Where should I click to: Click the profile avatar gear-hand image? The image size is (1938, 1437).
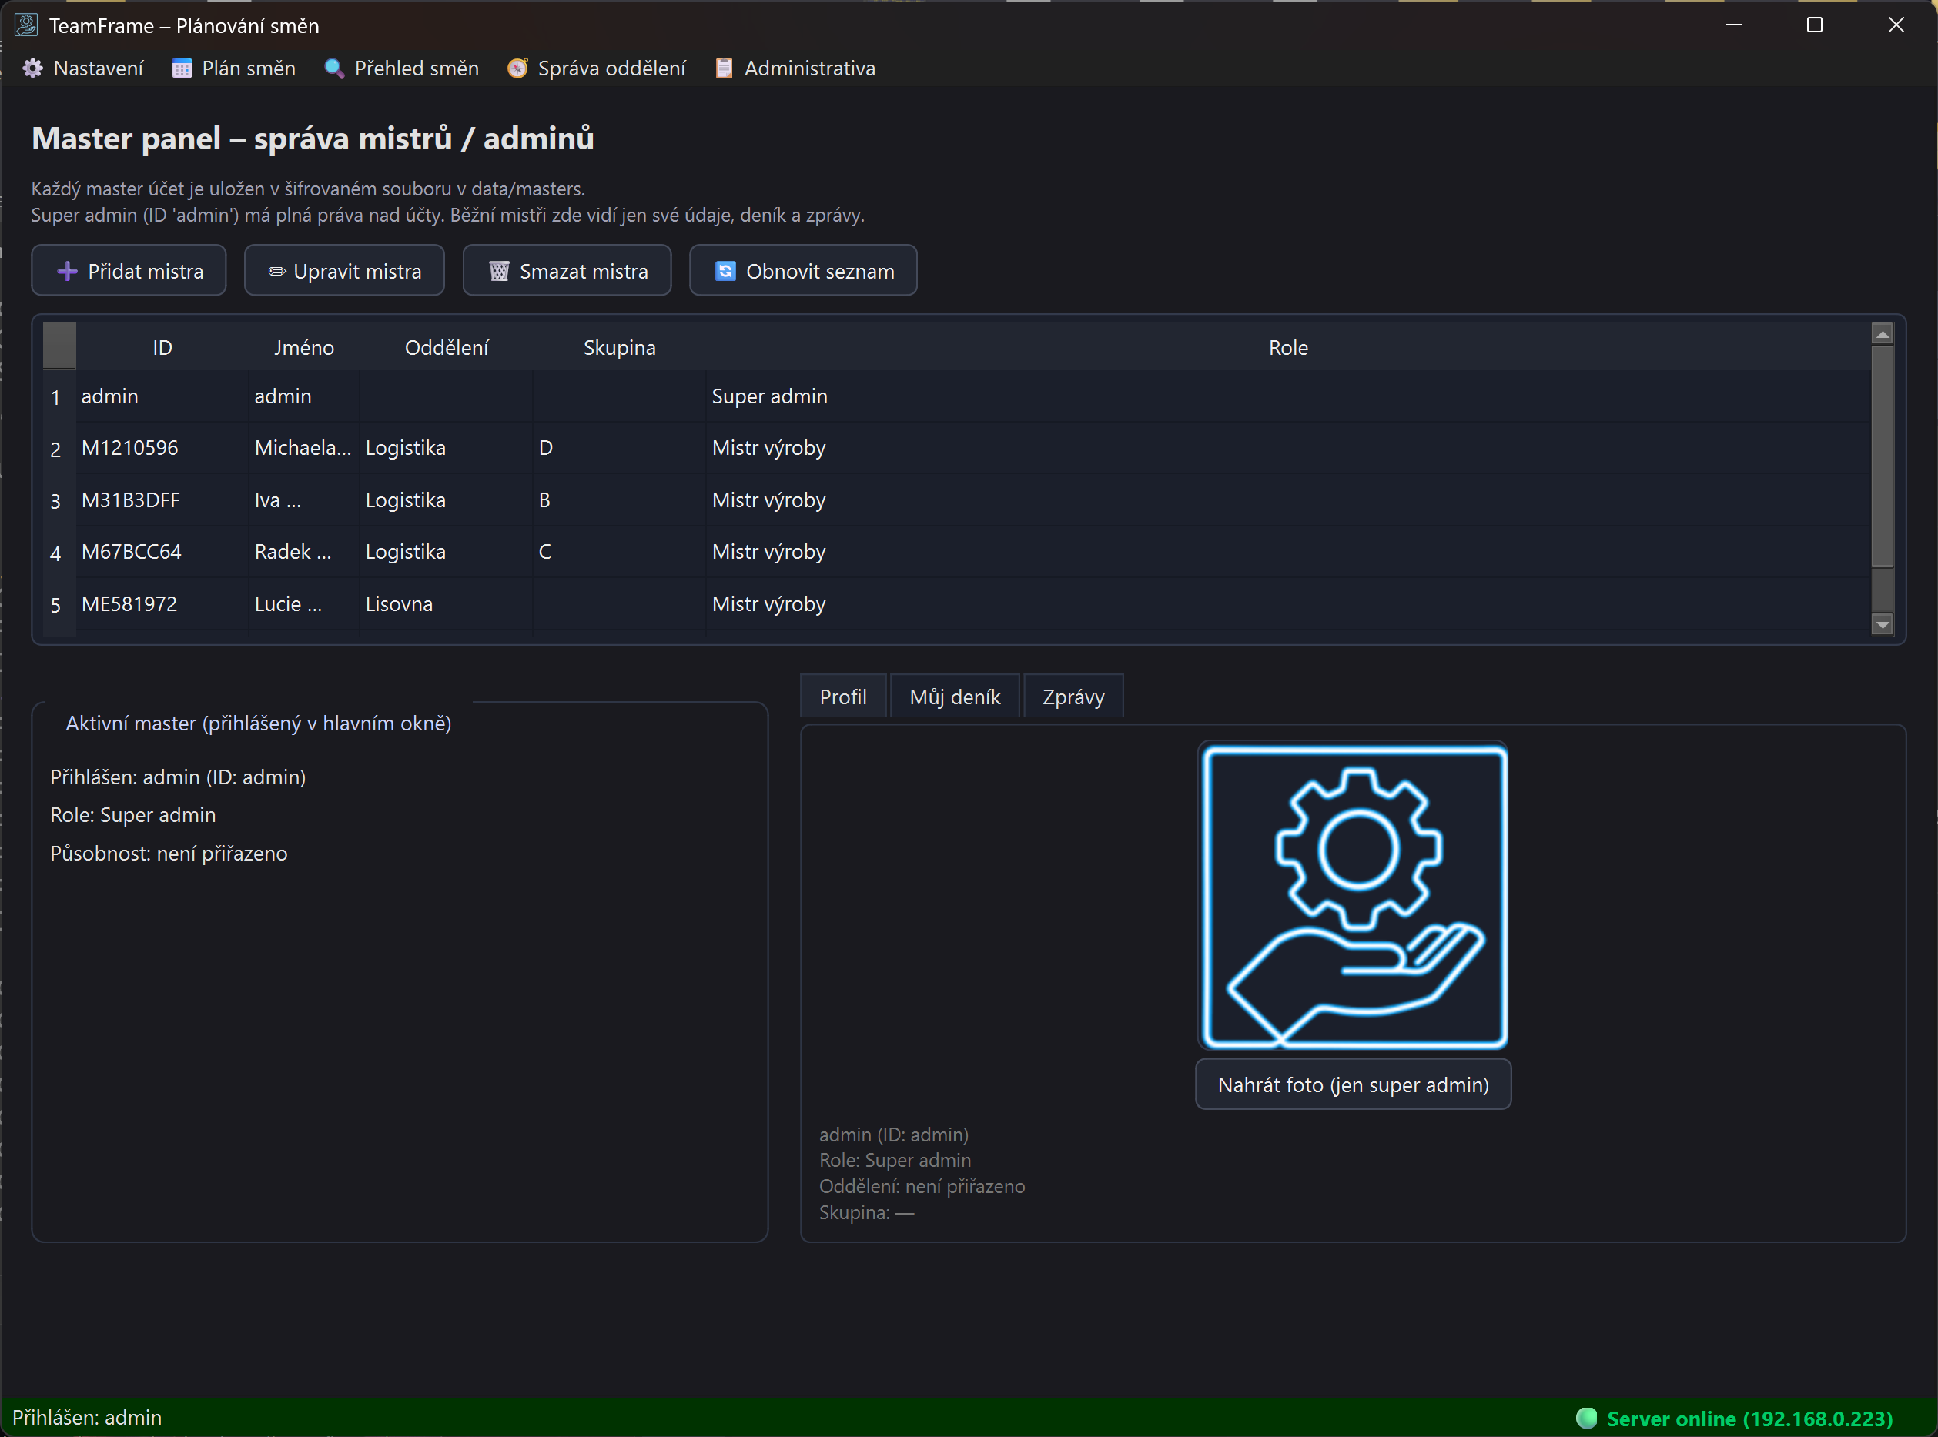(1352, 897)
